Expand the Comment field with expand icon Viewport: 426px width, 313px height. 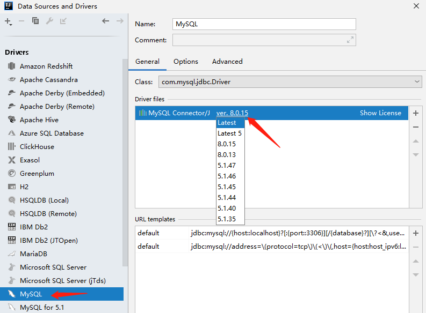350,40
